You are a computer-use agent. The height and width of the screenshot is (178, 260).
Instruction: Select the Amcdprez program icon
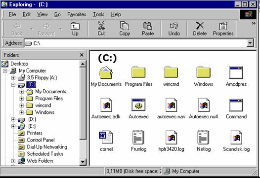click(x=236, y=72)
